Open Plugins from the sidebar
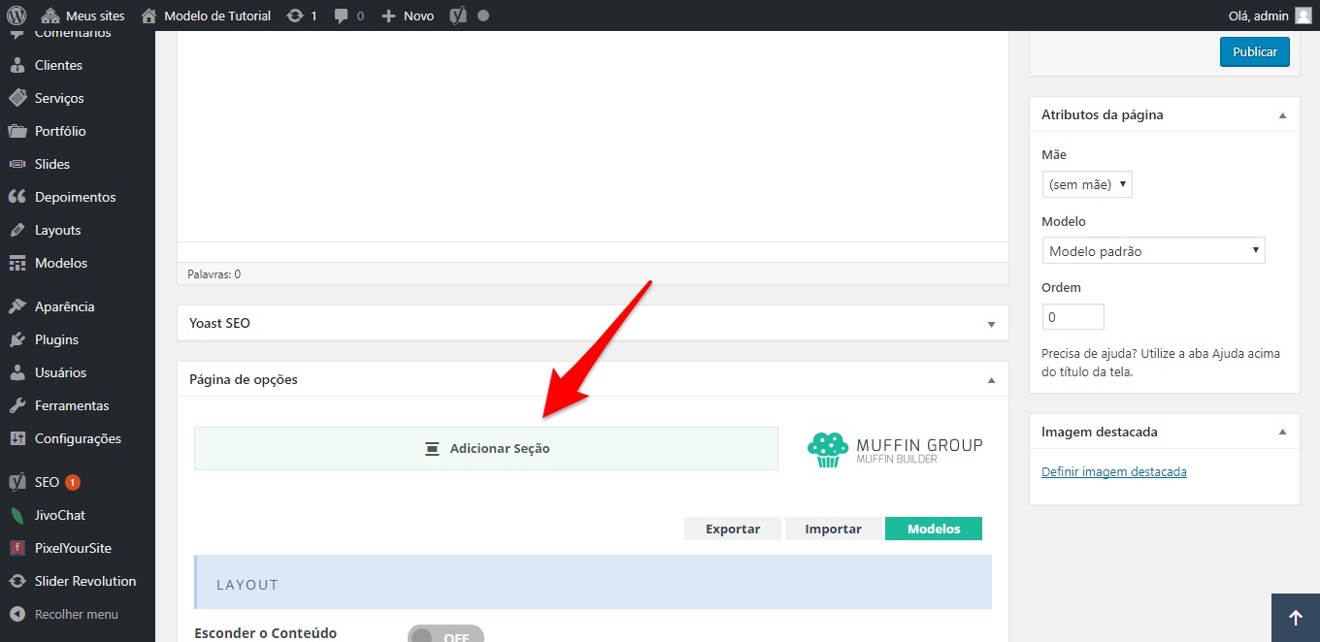Image resolution: width=1320 pixels, height=642 pixels. (56, 339)
